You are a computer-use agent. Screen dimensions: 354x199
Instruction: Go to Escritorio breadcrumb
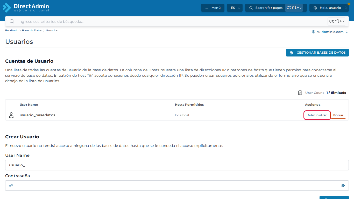point(12,31)
